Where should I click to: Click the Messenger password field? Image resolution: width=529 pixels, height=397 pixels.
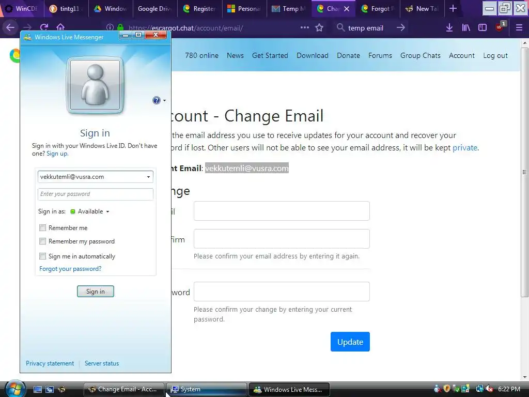pos(96,194)
